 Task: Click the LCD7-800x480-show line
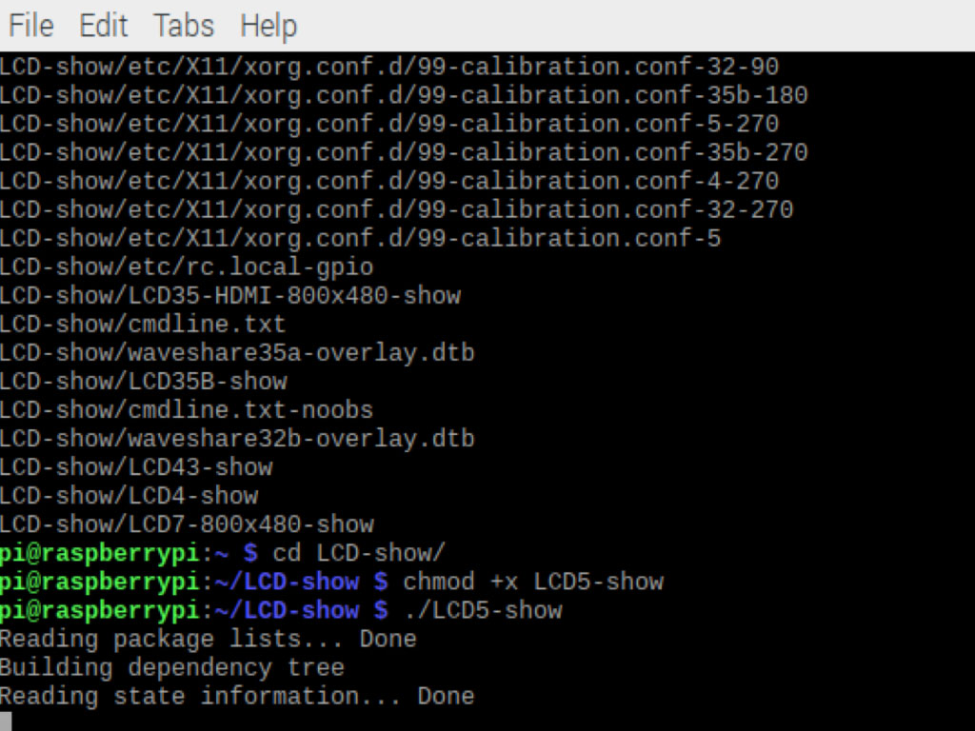click(187, 524)
